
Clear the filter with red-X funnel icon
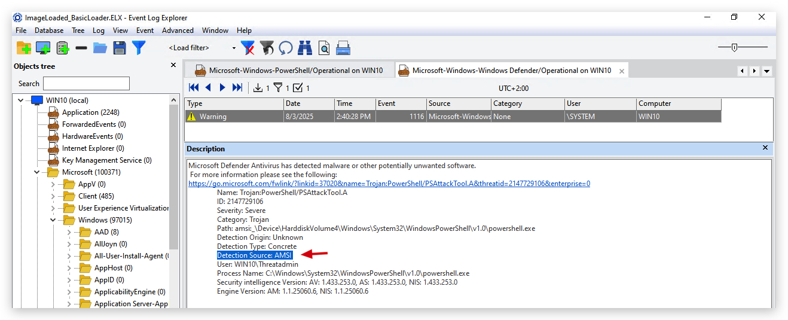click(248, 48)
